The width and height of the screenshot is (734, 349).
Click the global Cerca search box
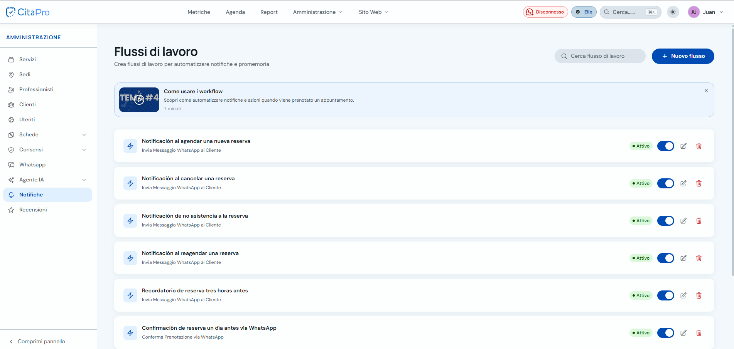[x=630, y=12]
